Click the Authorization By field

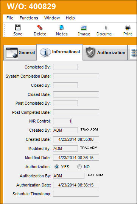(69, 176)
